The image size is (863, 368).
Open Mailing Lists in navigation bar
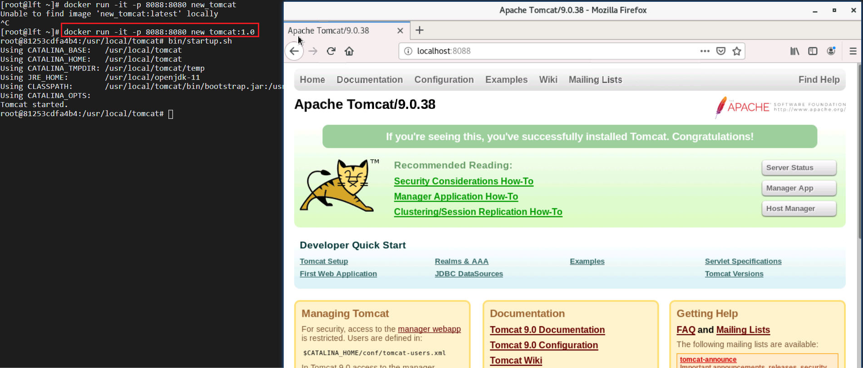pyautogui.click(x=595, y=79)
